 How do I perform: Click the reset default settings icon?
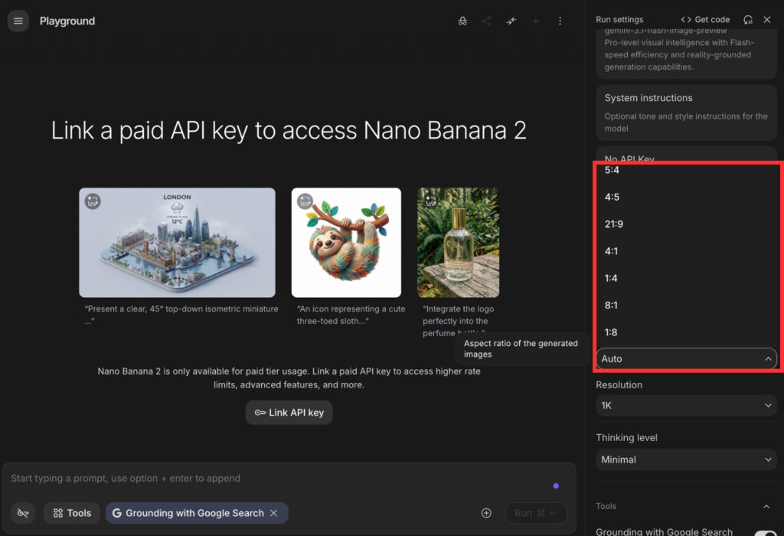pos(748,19)
